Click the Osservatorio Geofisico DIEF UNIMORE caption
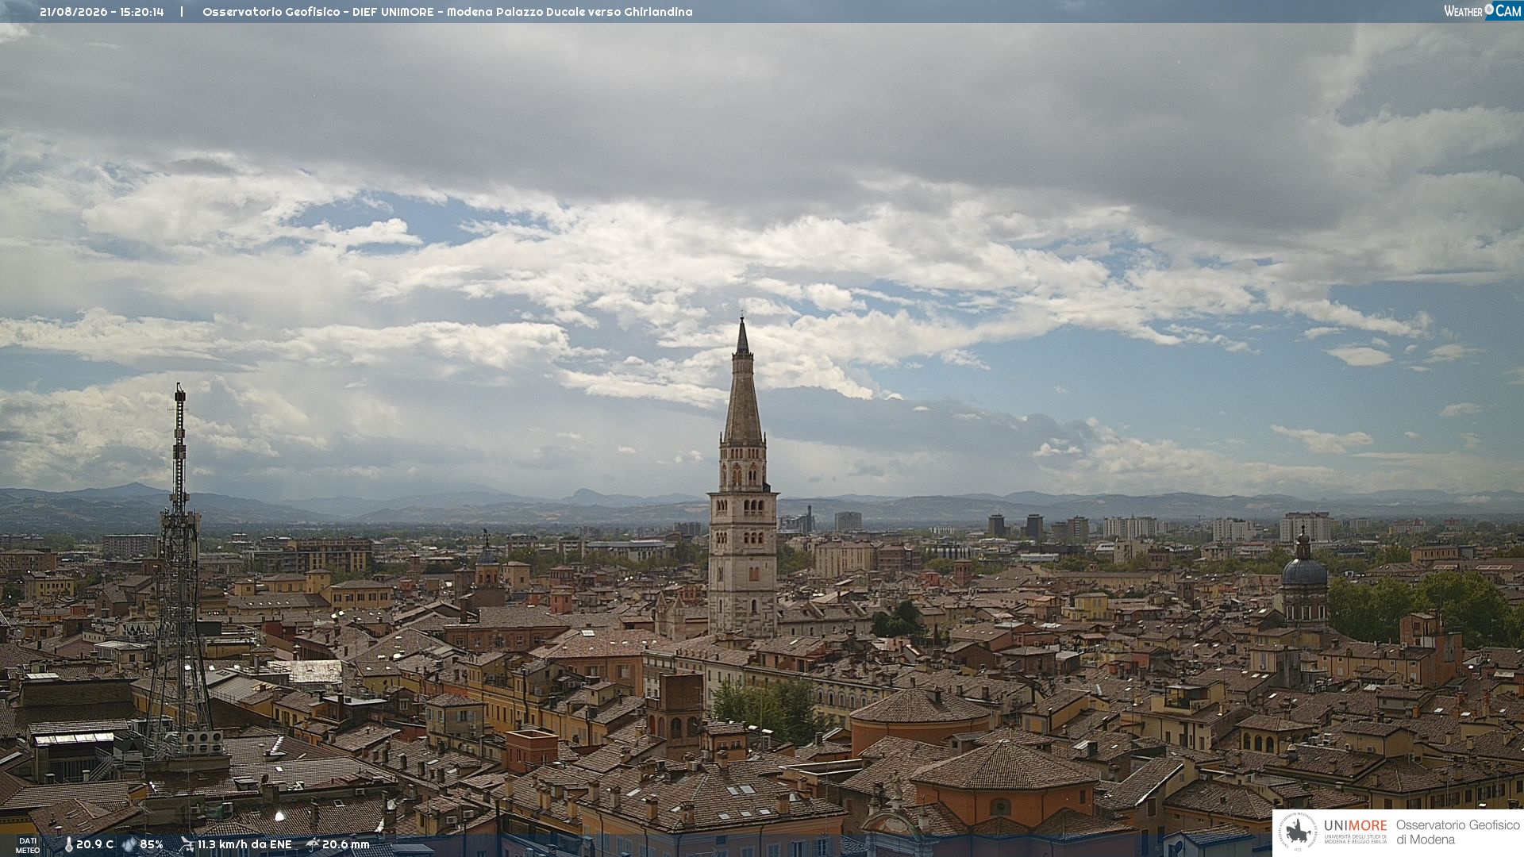This screenshot has width=1524, height=857. point(447,12)
